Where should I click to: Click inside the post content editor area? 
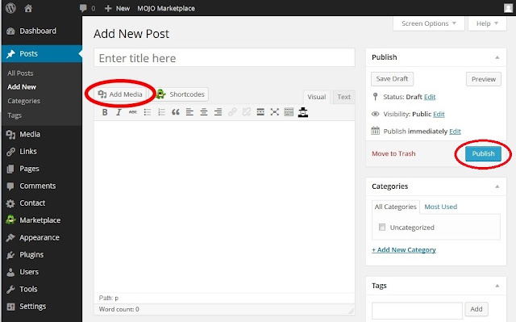coord(224,207)
